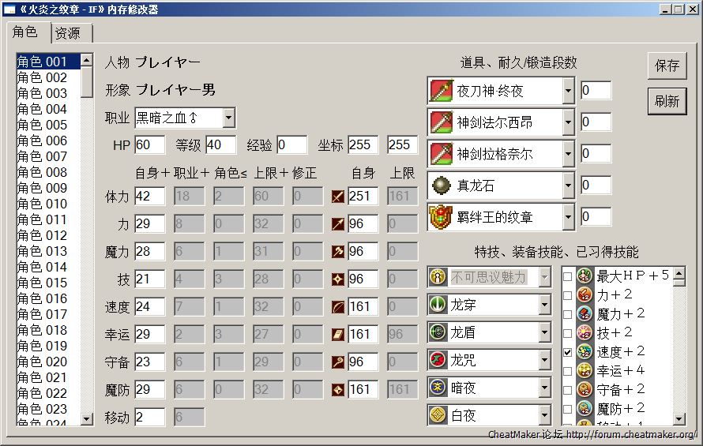703x446 pixels.
Task: Click the 龙盾 skill icon
Action: pyautogui.click(x=438, y=332)
